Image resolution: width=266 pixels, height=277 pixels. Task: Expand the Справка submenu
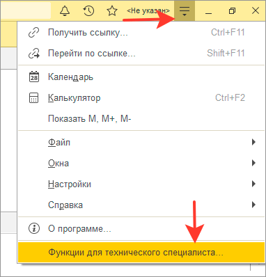point(141,205)
